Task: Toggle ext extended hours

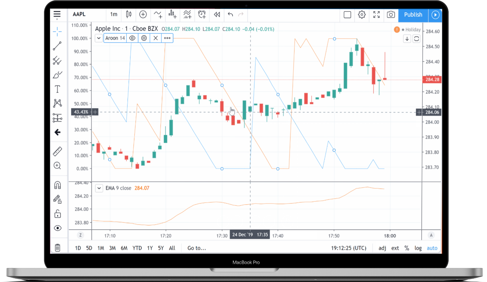Action: click(x=395, y=248)
